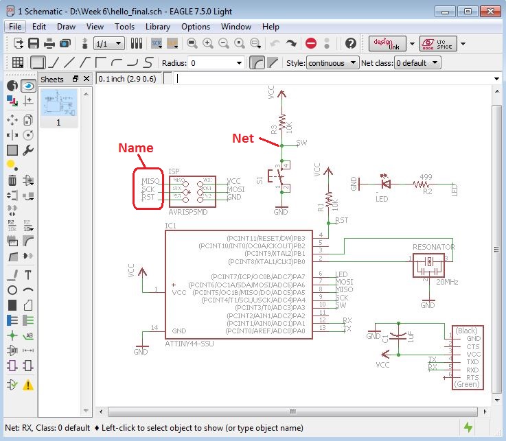Viewport: 506px width, 441px height.
Task: Open the ULP run dropdown button
Action: click(172, 43)
